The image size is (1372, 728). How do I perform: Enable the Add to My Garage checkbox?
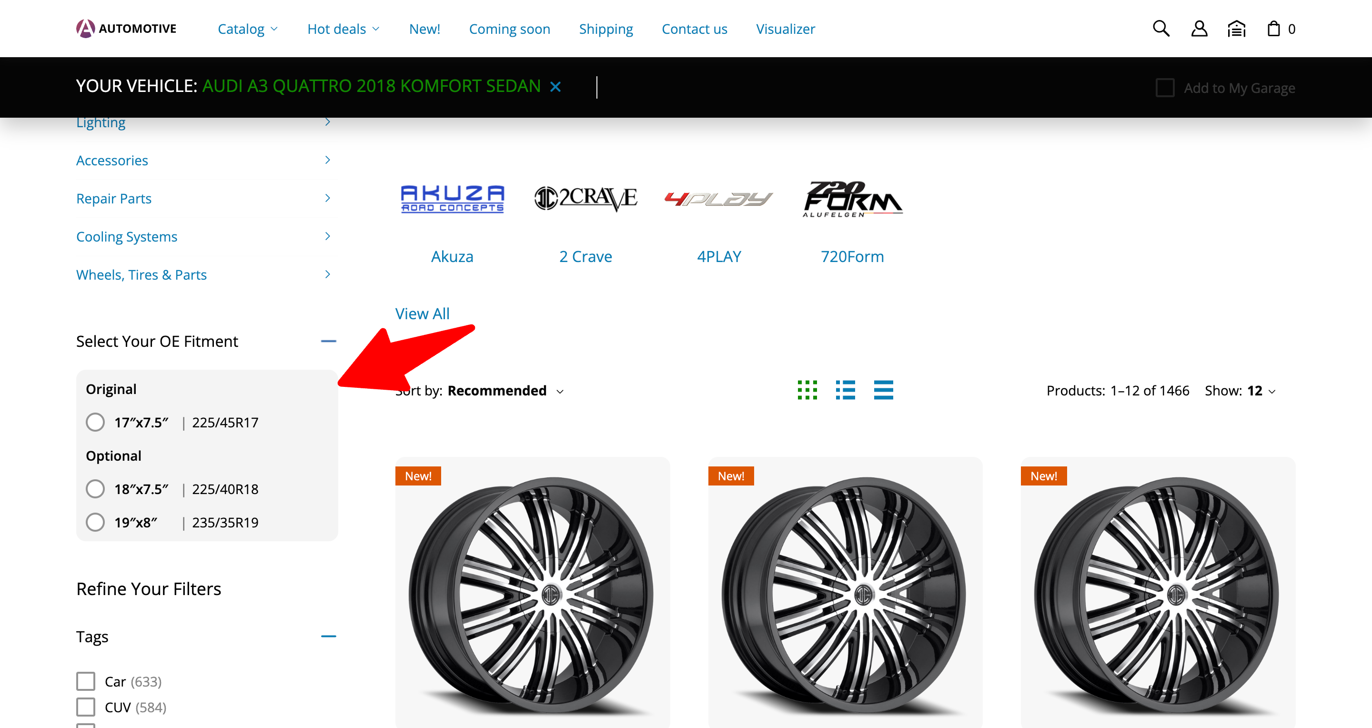[x=1165, y=87]
